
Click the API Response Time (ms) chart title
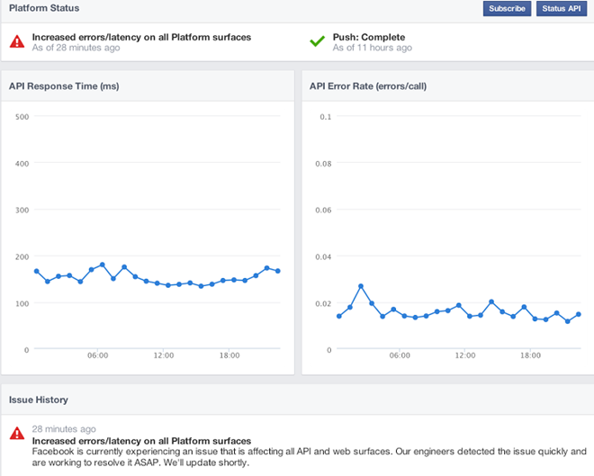64,86
